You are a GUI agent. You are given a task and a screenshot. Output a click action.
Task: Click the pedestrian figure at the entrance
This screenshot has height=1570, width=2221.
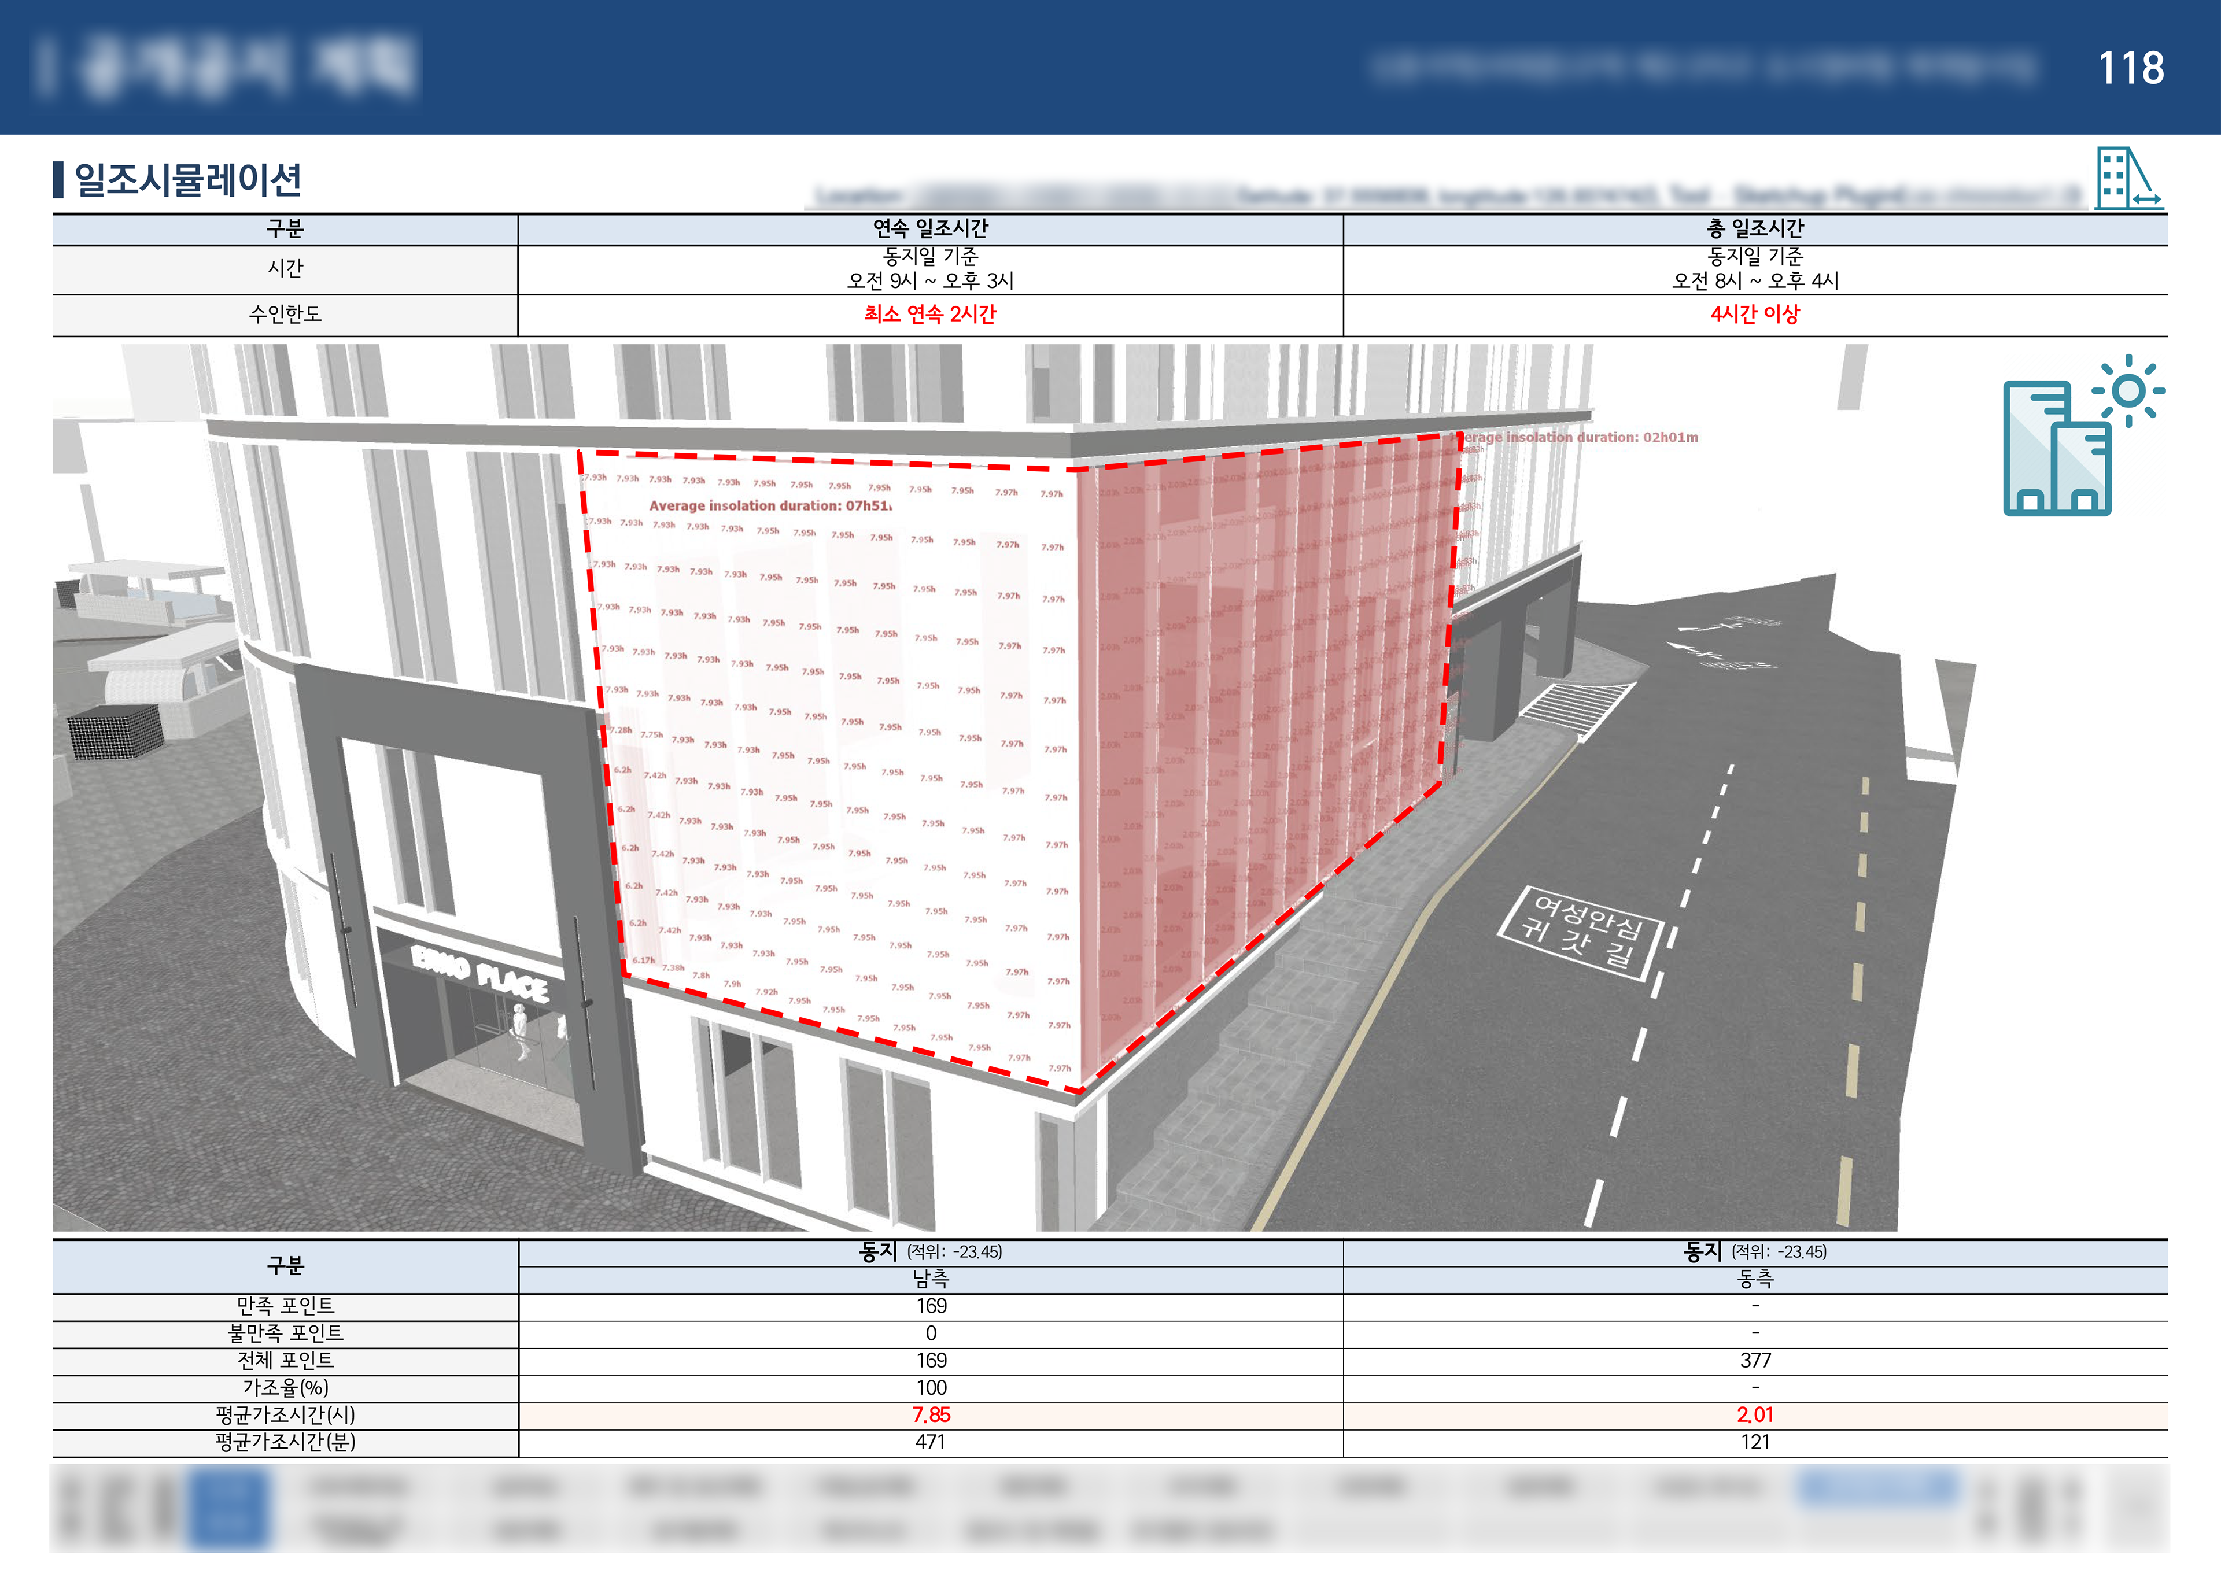[521, 1029]
